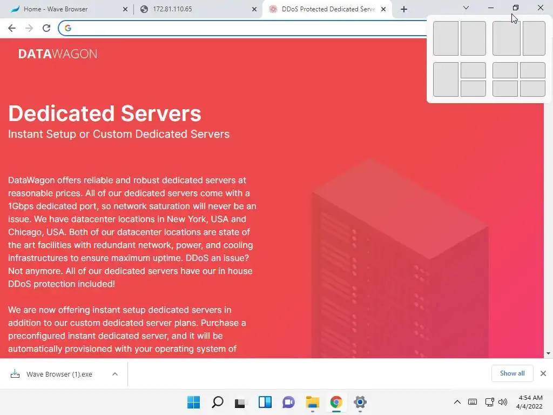Close the Home - Wave Browser tab
The height and width of the screenshot is (415, 553).
click(125, 10)
